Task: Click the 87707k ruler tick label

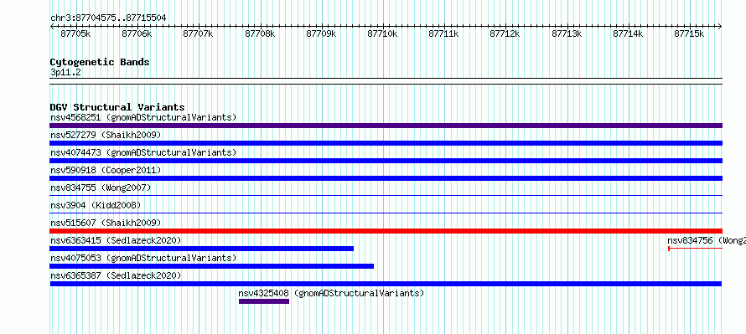Action: pyautogui.click(x=199, y=33)
